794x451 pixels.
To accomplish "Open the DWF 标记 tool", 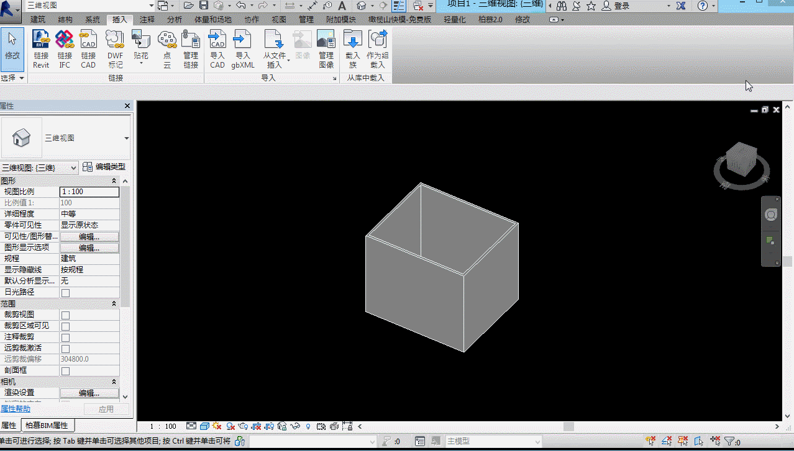I will coord(116,48).
